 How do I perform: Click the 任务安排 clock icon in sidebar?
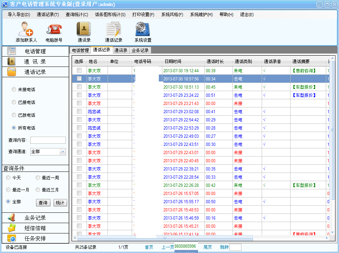coord(11,238)
